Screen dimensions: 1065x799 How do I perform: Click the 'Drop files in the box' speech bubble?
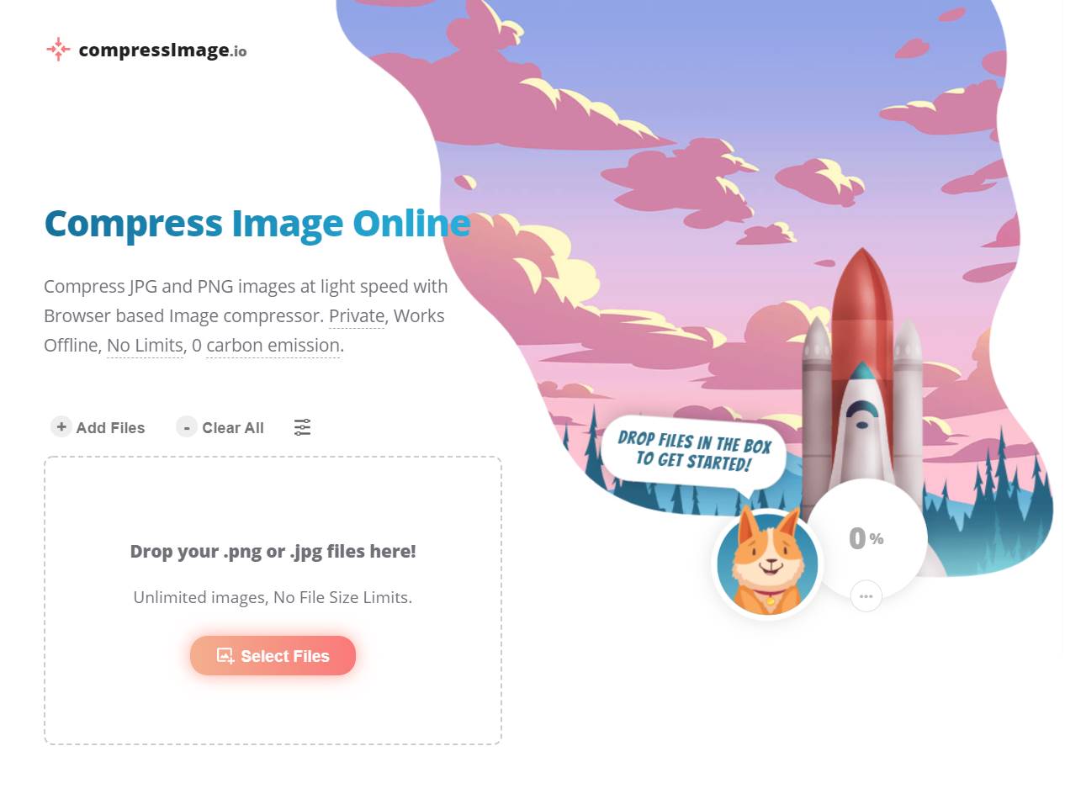click(694, 452)
